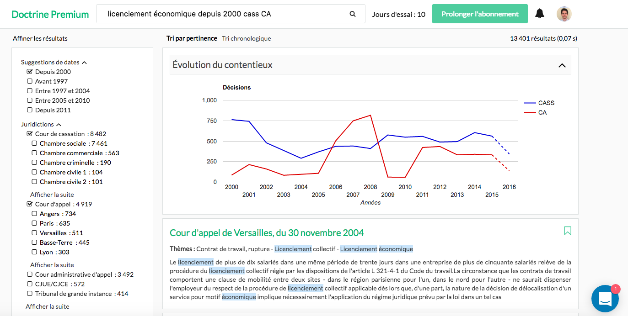Click the Thèmes line of Versailles result
The image size is (628, 316).
coord(291,249)
